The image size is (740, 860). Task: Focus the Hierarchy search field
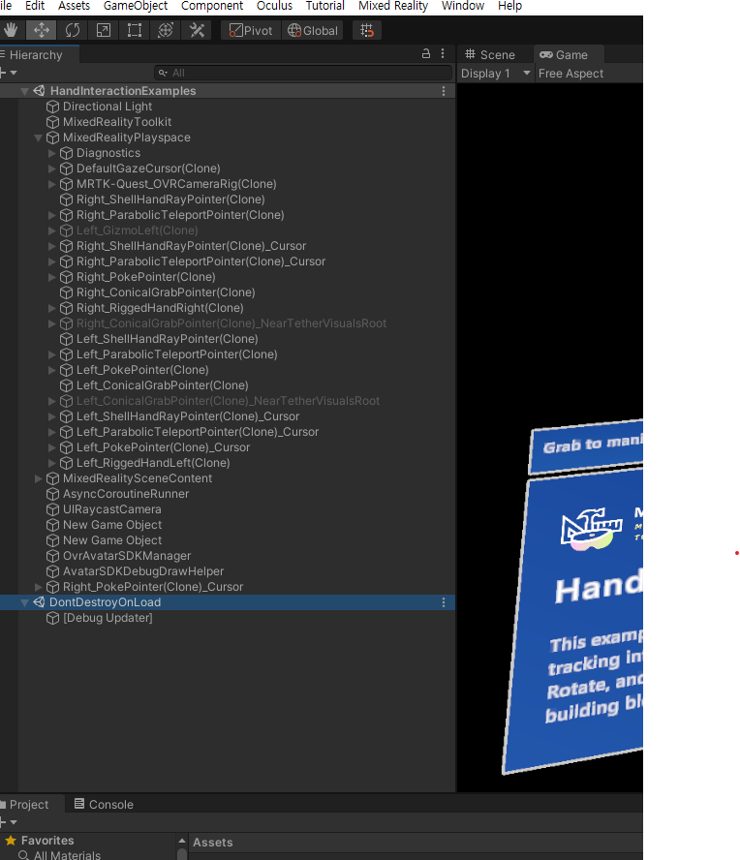[303, 73]
